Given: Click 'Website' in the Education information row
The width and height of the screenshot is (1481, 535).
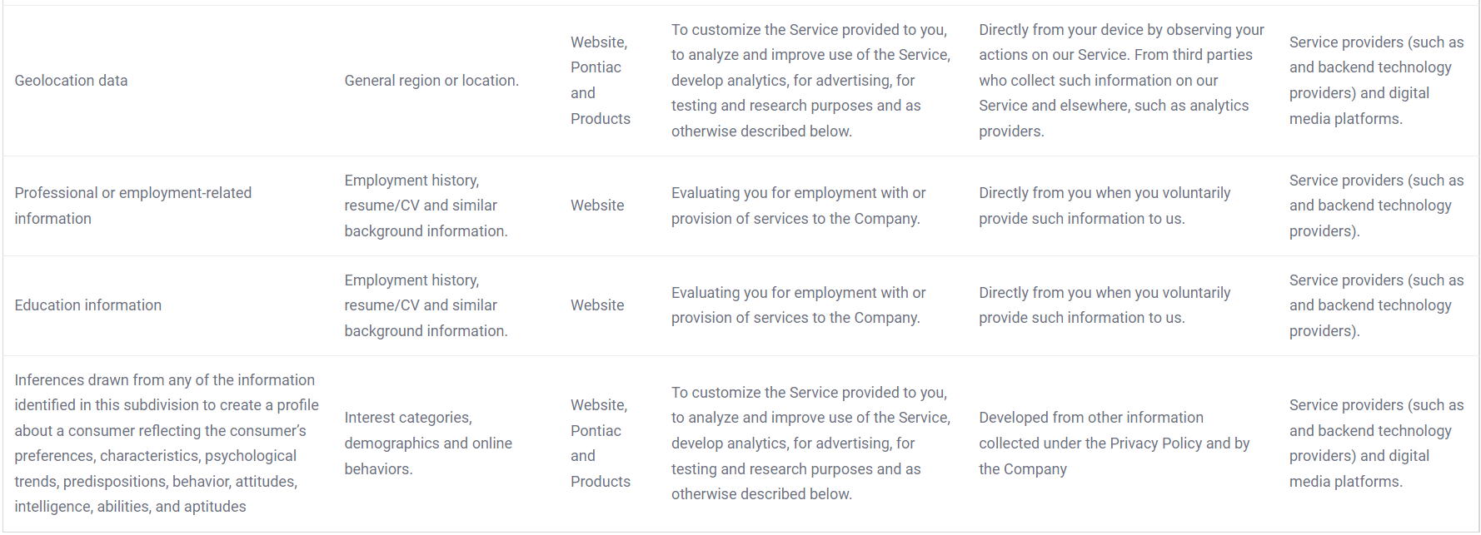Looking at the screenshot, I should coord(597,305).
